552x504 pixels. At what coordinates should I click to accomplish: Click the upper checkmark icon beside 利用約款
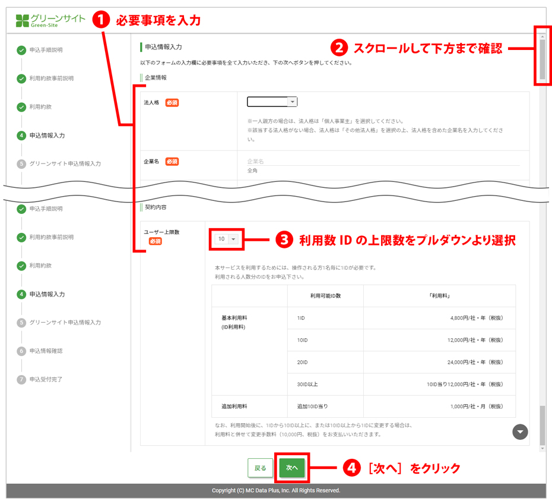tap(21, 107)
